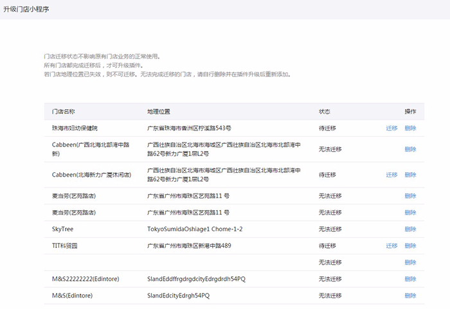This screenshot has width=450, height=309.
Task: Remove the M&S(Edintore) store
Action: point(410,296)
